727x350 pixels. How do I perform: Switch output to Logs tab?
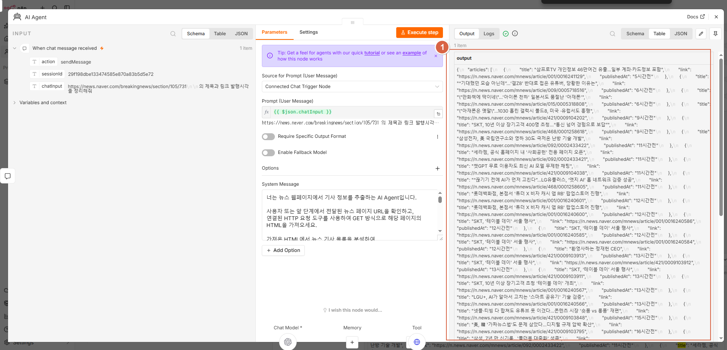[x=489, y=34]
